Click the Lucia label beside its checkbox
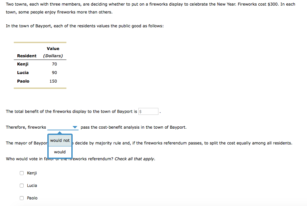307x206 pixels. [x=32, y=185]
